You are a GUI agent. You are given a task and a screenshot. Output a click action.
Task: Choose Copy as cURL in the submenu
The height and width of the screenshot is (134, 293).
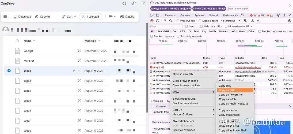point(235,90)
